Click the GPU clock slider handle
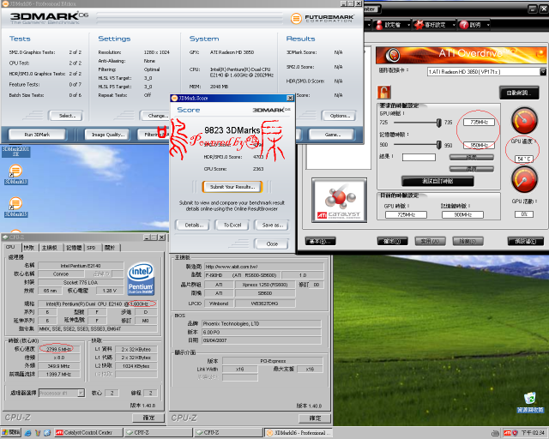This screenshot has width=549, height=439. (x=438, y=123)
